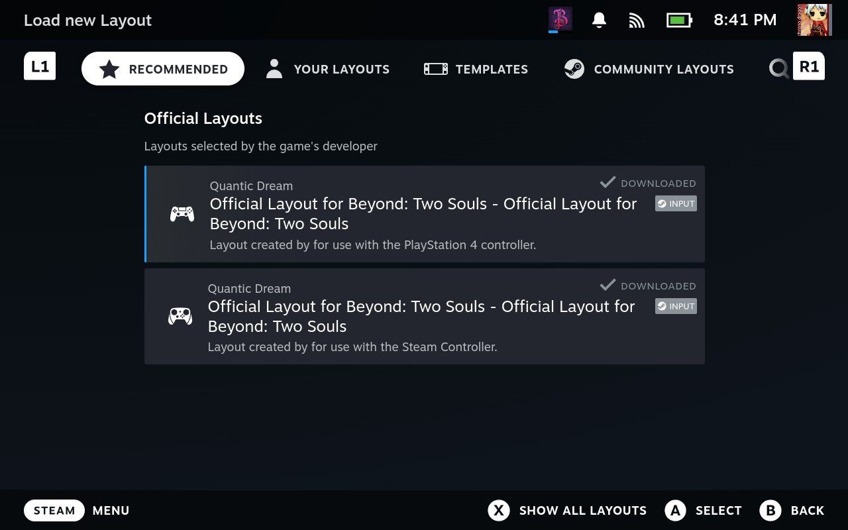Click the INPUT badge on PlayStation 4 layout
The height and width of the screenshot is (530, 848).
click(676, 203)
